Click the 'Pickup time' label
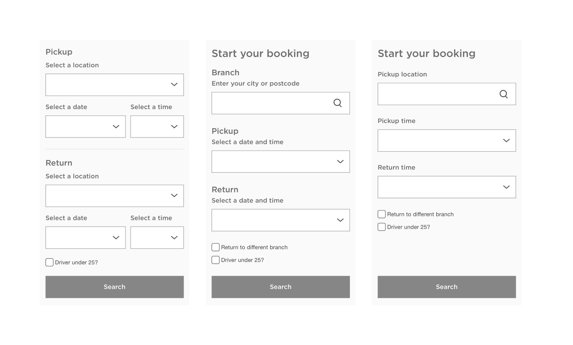Screen dimensions: 573x345 397,121
